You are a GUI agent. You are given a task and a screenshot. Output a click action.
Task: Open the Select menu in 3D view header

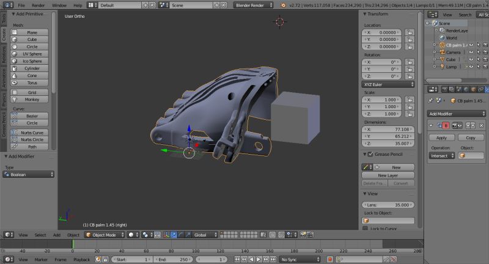pyautogui.click(x=40, y=235)
